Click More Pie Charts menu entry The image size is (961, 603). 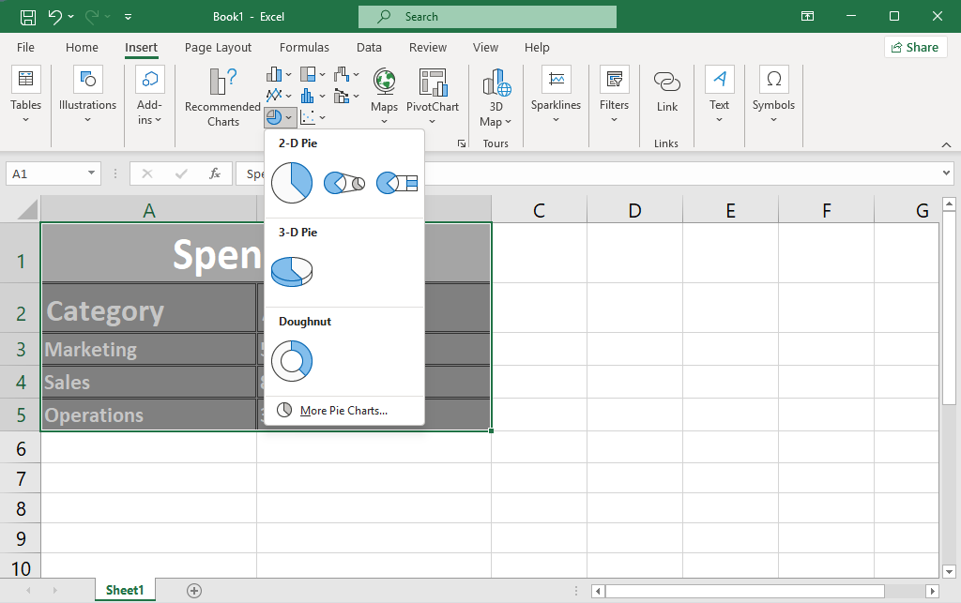pyautogui.click(x=343, y=410)
